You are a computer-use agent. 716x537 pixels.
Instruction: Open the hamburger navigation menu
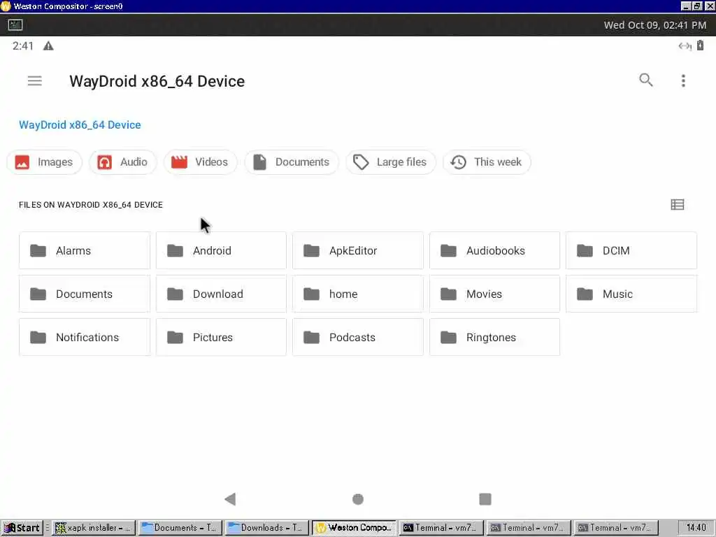[x=35, y=81]
